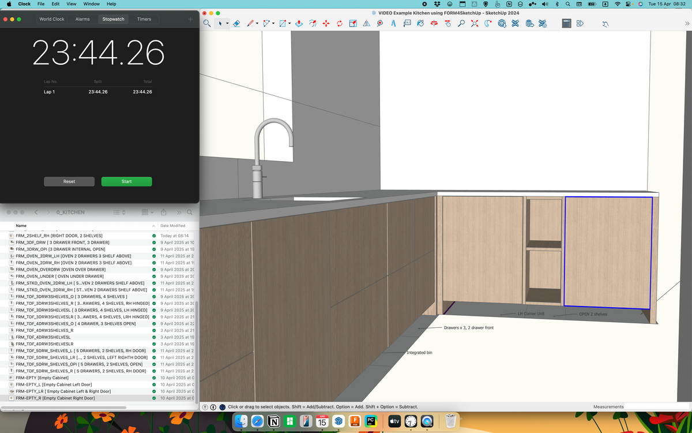The height and width of the screenshot is (433, 692).
Task: Open the Finder share icon
Action: click(163, 212)
